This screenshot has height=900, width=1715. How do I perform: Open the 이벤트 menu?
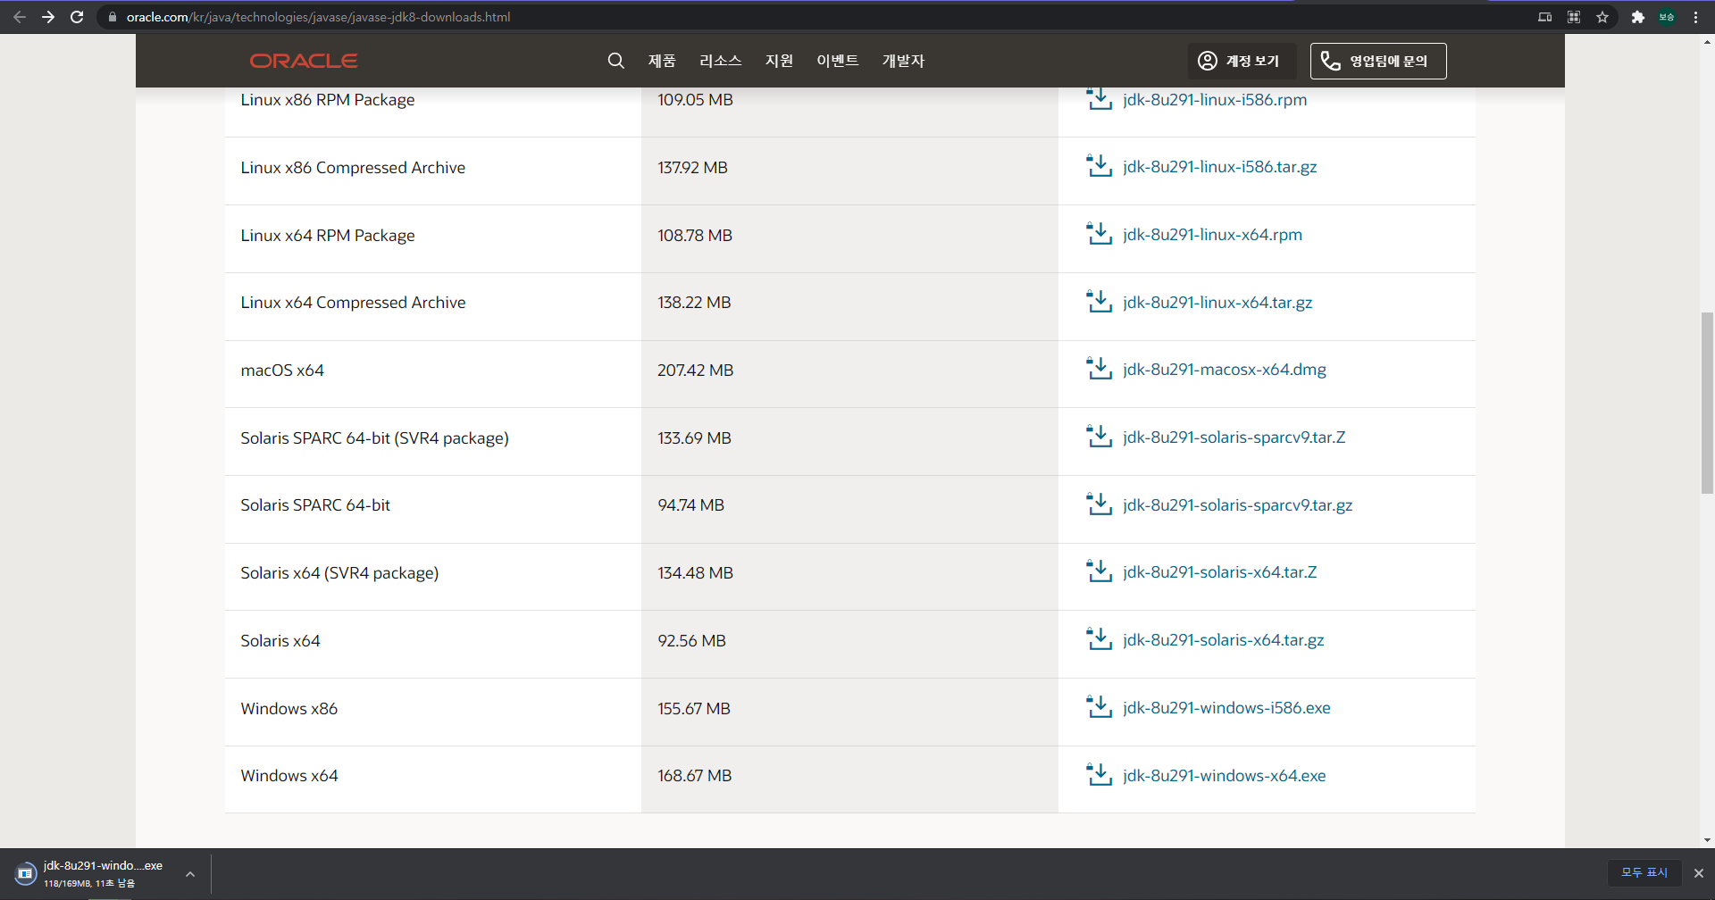[x=837, y=61]
